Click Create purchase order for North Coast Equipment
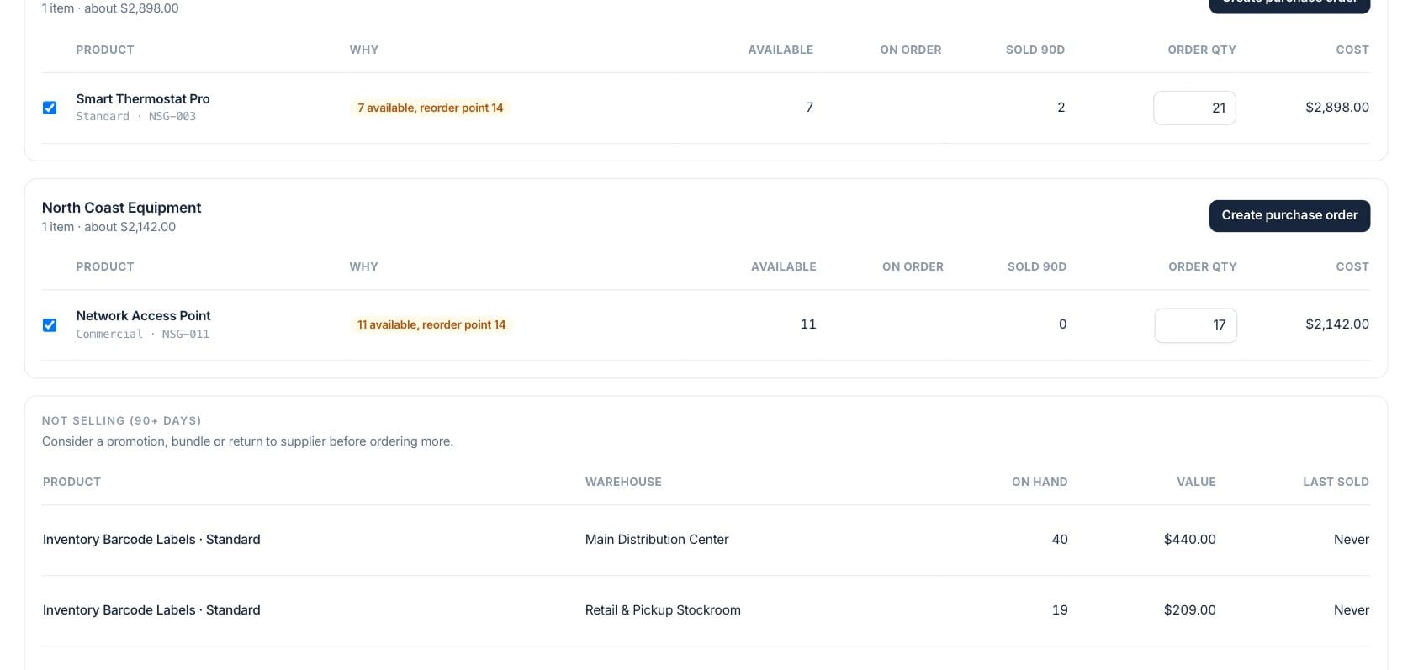1413x670 pixels. 1289,215
